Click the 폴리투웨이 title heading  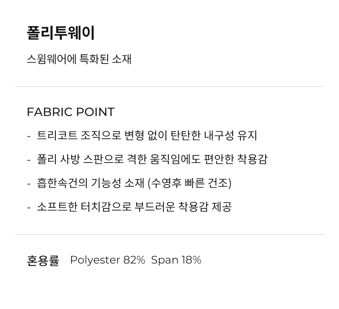pyautogui.click(x=61, y=33)
